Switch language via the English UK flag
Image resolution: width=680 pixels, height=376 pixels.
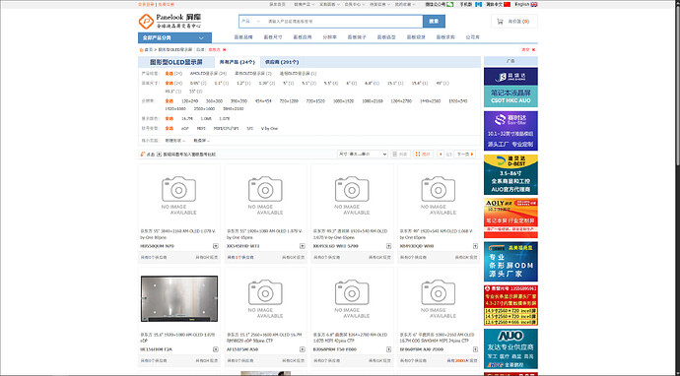(534, 4)
